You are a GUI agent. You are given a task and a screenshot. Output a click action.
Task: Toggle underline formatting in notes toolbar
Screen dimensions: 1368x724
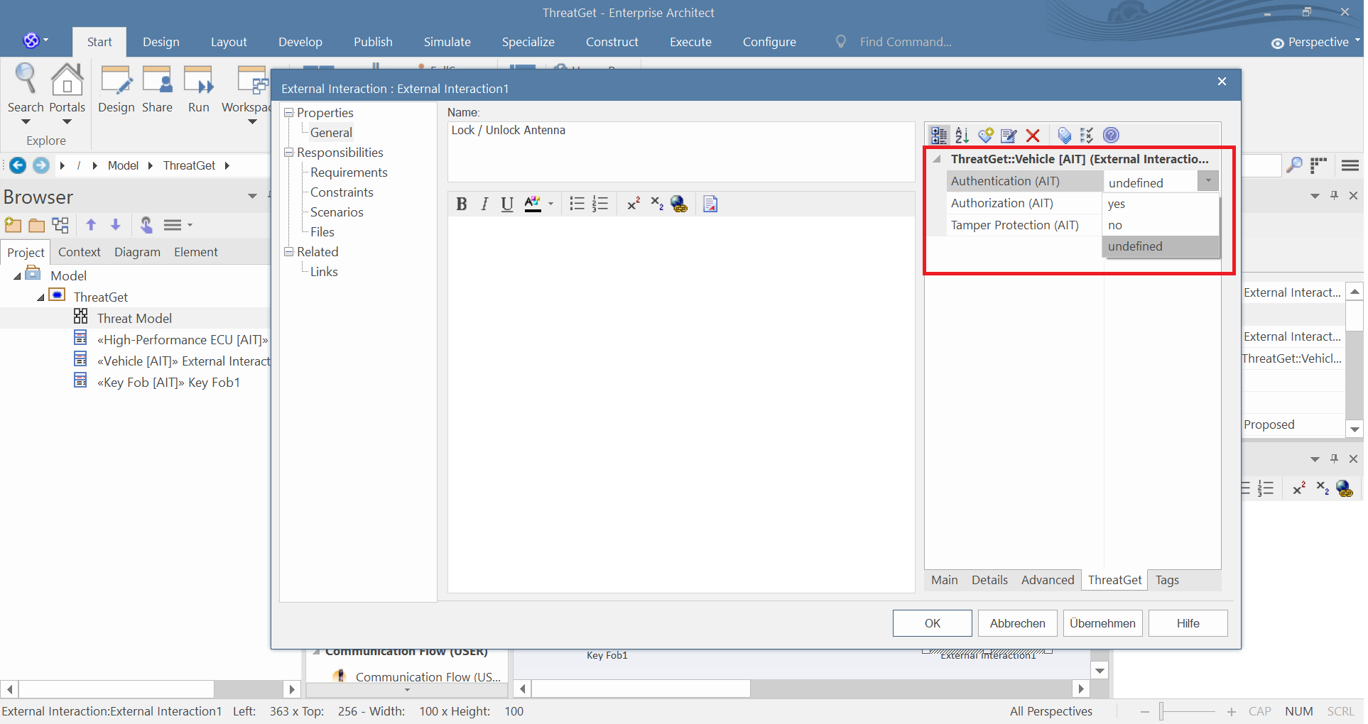pos(506,204)
